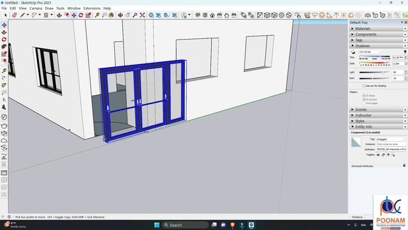Select the Tape Measure tool in left toolbar

(x=4, y=71)
